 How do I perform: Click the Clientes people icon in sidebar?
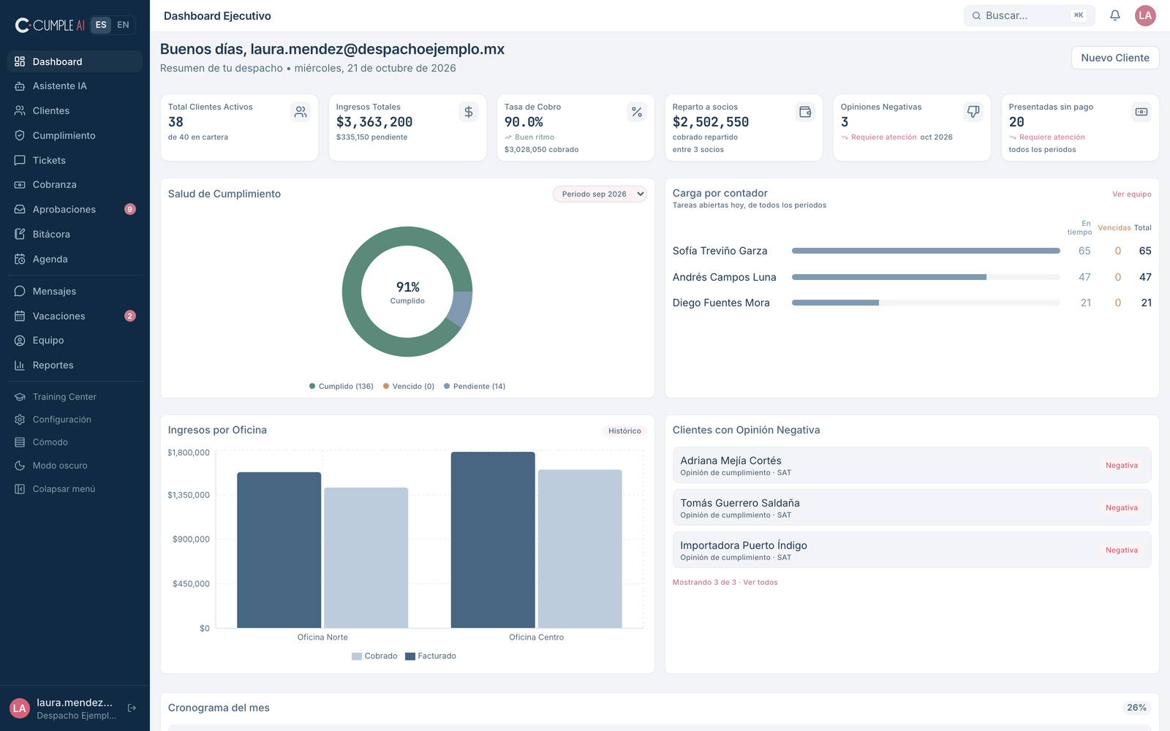20,111
